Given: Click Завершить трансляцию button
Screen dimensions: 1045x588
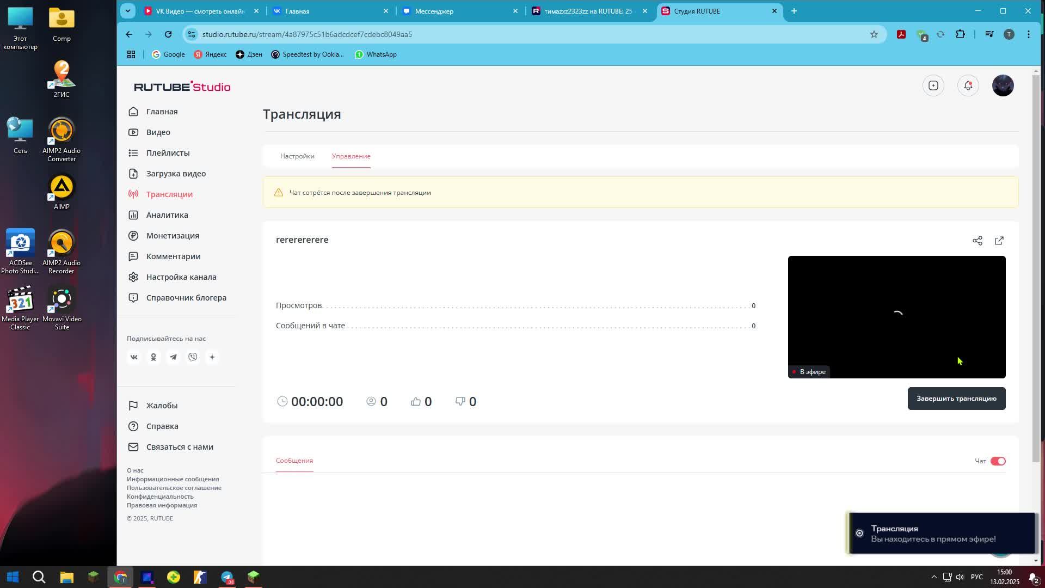Looking at the screenshot, I should (956, 399).
